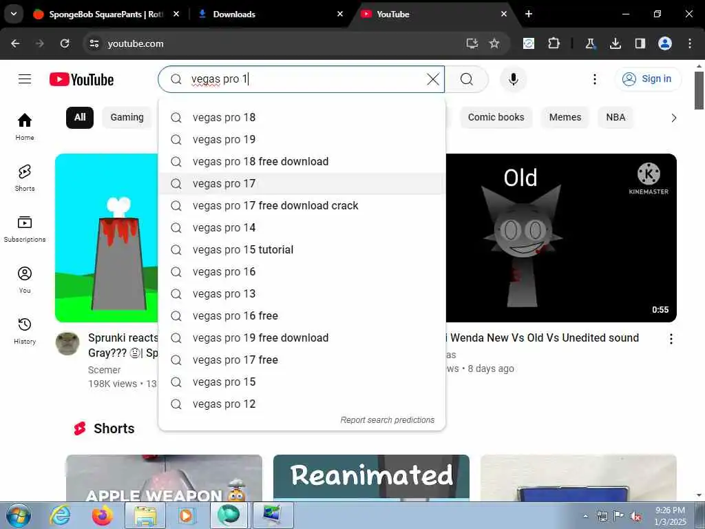Bookmark this page with star icon
Screen dimensions: 705x529
coord(494,43)
